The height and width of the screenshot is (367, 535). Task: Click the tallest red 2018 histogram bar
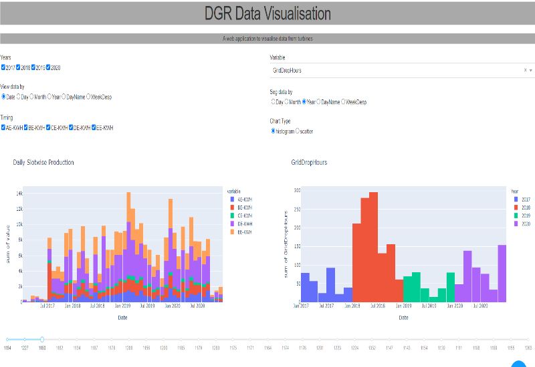pos(373,247)
